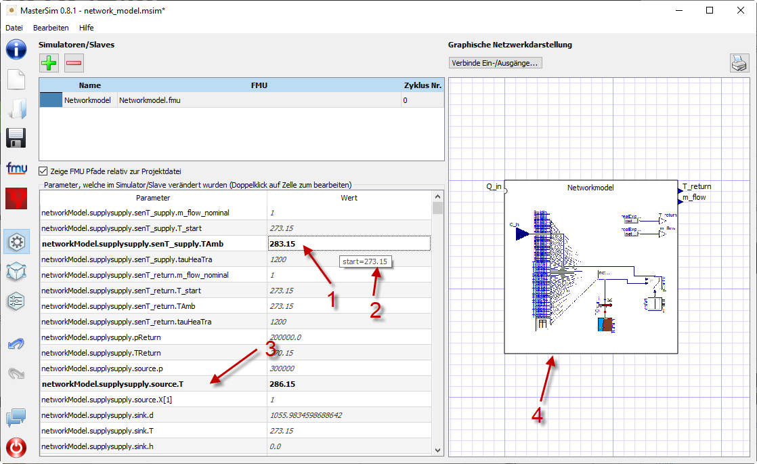Toggle 'Zeige FMU Pfade relativ zur Projektdatei' checkbox
The height and width of the screenshot is (464, 757).
point(43,171)
